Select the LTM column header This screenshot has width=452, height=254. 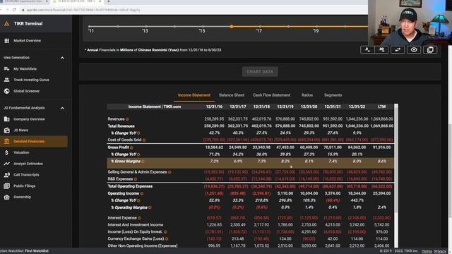pyautogui.click(x=381, y=107)
